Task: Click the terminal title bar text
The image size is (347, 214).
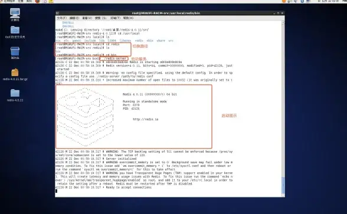Action: point(166,13)
